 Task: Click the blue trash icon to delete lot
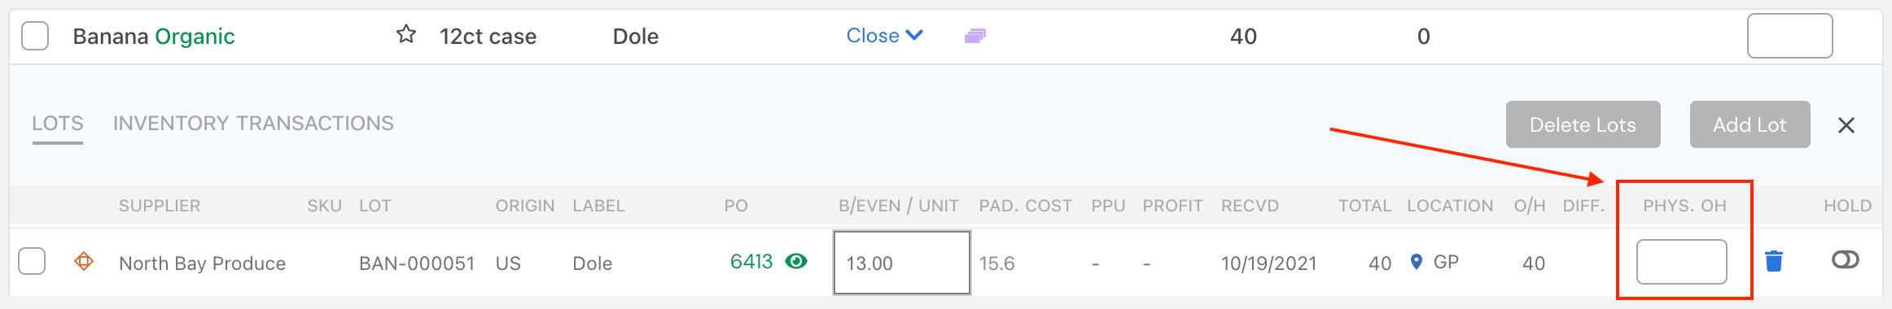click(x=1774, y=261)
